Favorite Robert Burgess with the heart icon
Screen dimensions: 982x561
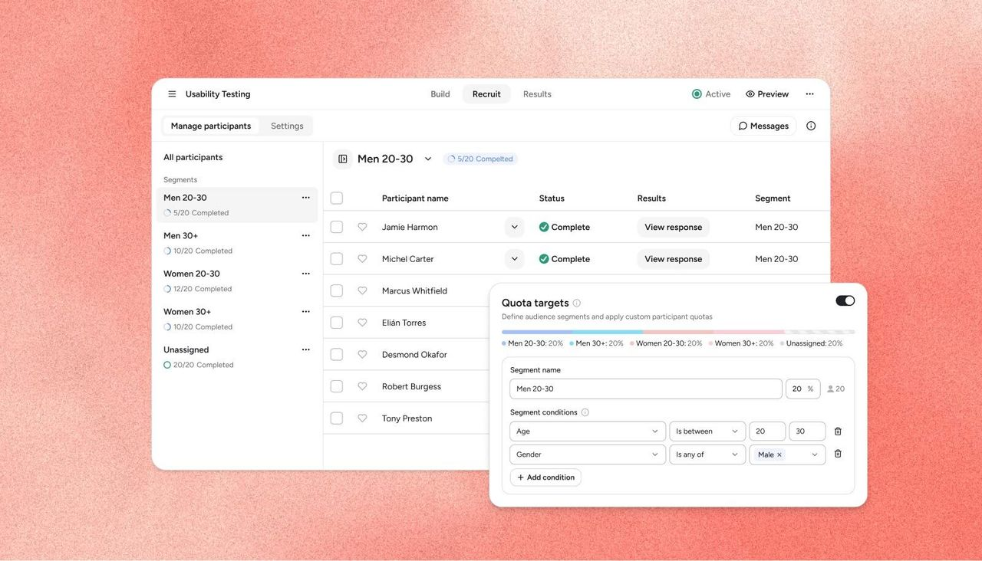click(362, 387)
